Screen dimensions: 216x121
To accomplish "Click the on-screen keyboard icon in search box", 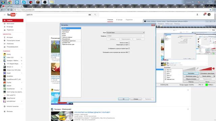I will [x=90, y=15].
